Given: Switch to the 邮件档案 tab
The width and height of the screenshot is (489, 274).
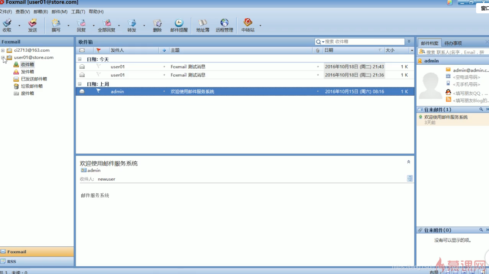Looking at the screenshot, I should click(x=430, y=43).
